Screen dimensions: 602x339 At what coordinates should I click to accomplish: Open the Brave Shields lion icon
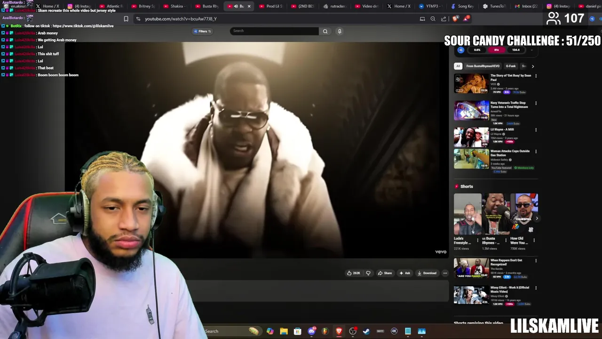click(455, 19)
